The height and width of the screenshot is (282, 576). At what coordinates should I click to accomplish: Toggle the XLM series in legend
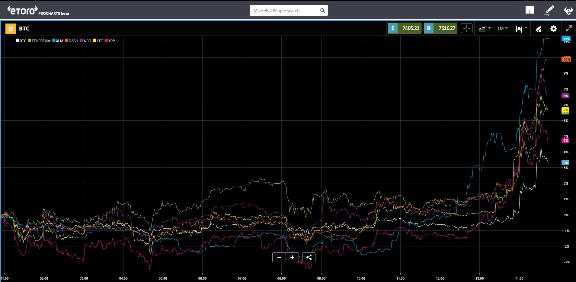pos(58,41)
